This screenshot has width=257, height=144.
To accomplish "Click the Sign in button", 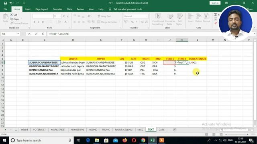I will [215, 3].
